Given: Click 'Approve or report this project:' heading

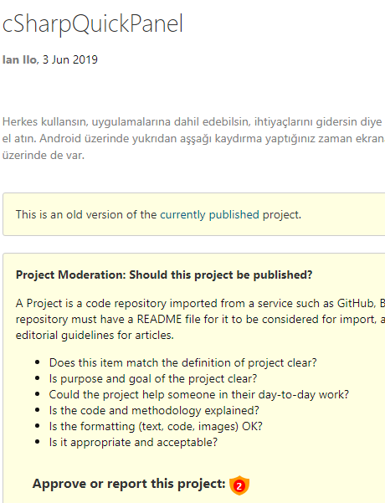Looking at the screenshot, I should click(x=129, y=484).
